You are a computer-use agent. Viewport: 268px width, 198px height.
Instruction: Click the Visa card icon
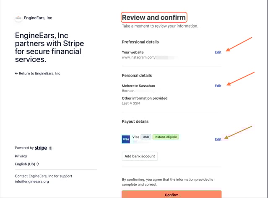tap(126, 139)
